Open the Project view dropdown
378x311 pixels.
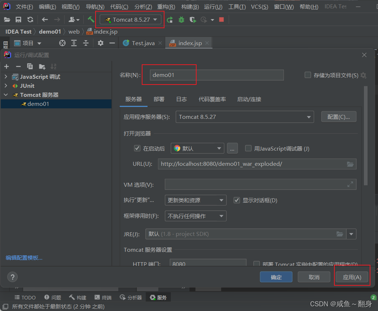28,43
